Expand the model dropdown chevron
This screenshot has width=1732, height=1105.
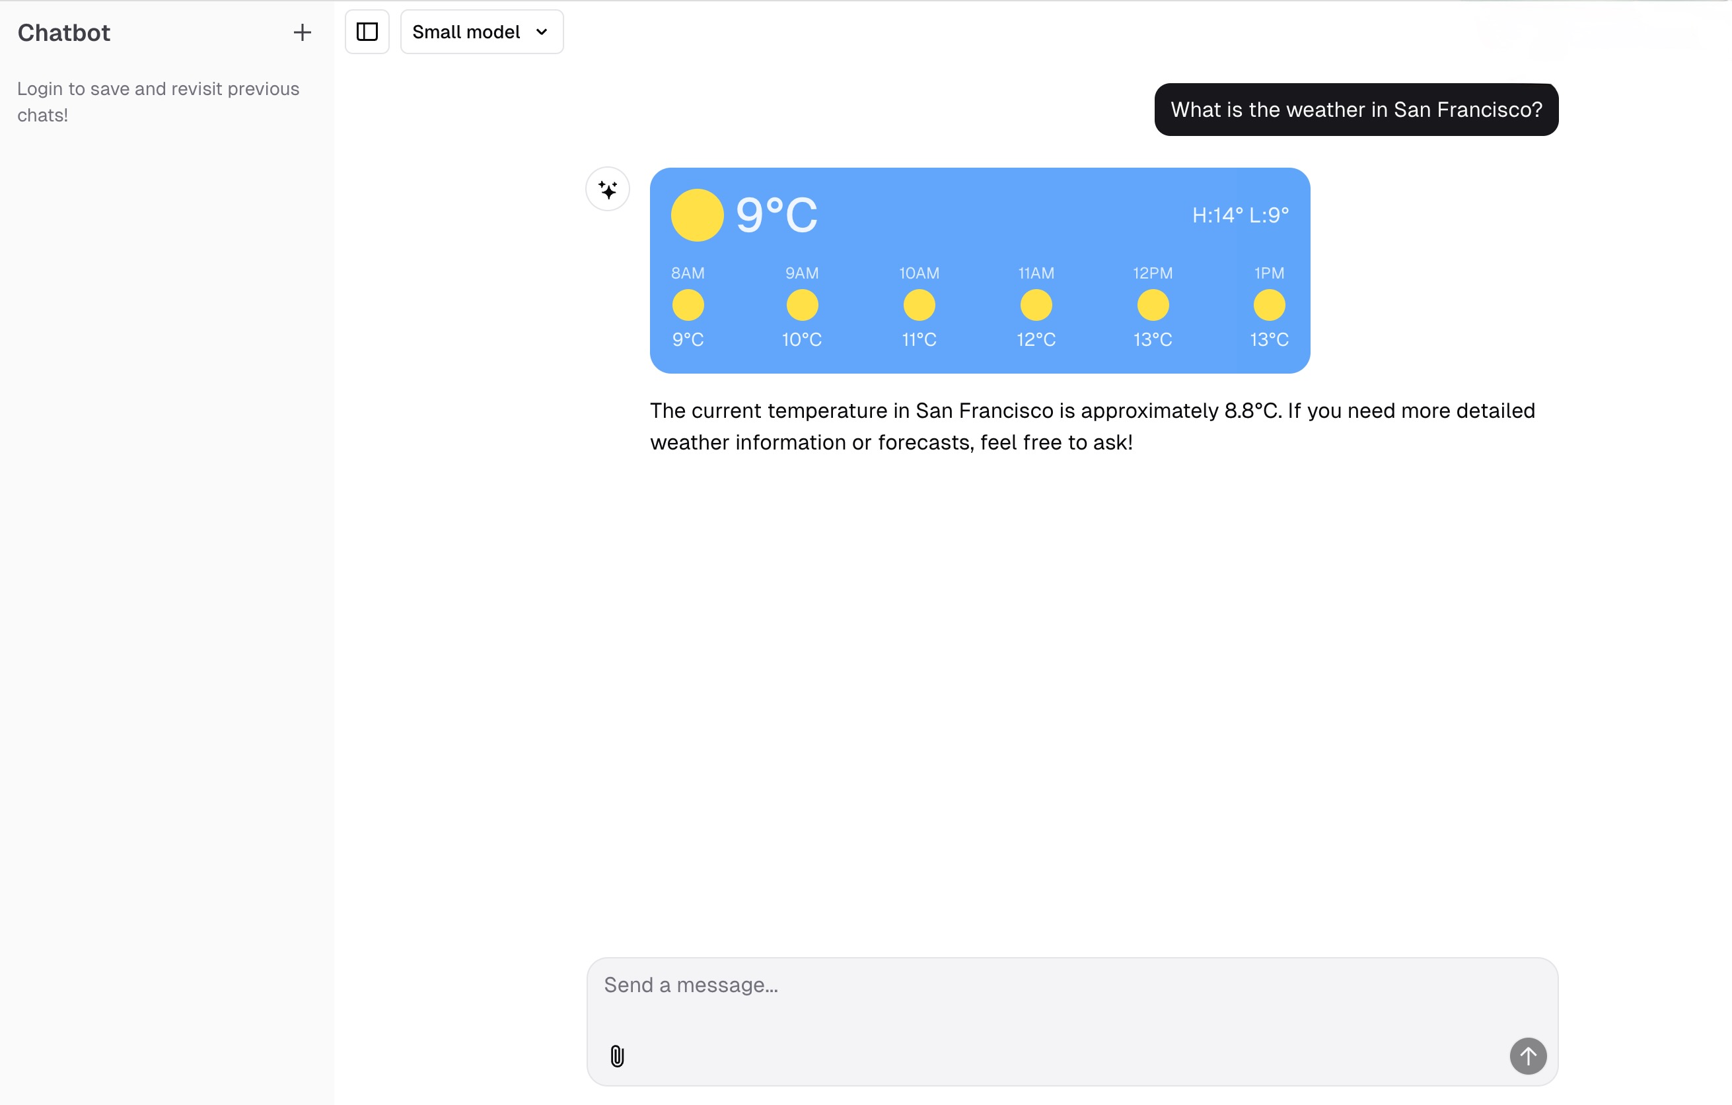point(541,32)
